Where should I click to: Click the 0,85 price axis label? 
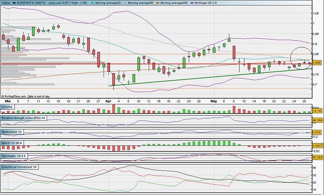pos(315,54)
